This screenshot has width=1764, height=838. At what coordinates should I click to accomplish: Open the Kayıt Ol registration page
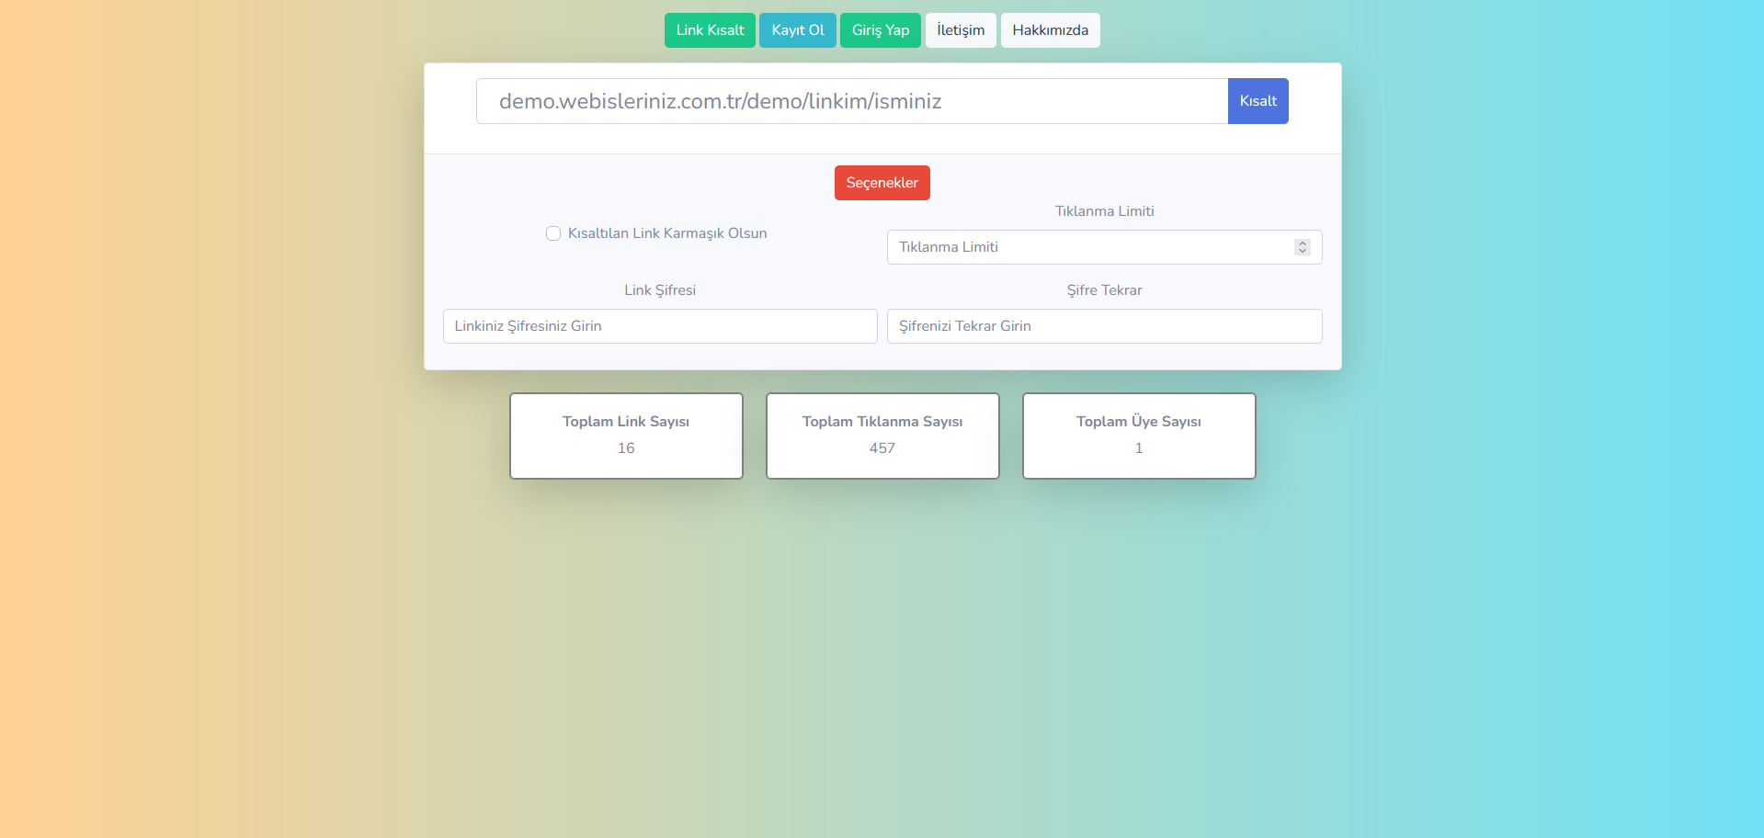pos(797,30)
